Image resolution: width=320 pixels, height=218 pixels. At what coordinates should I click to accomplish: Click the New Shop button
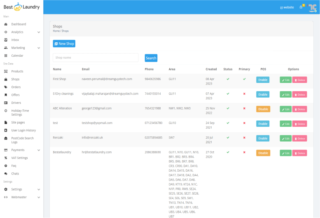point(64,44)
